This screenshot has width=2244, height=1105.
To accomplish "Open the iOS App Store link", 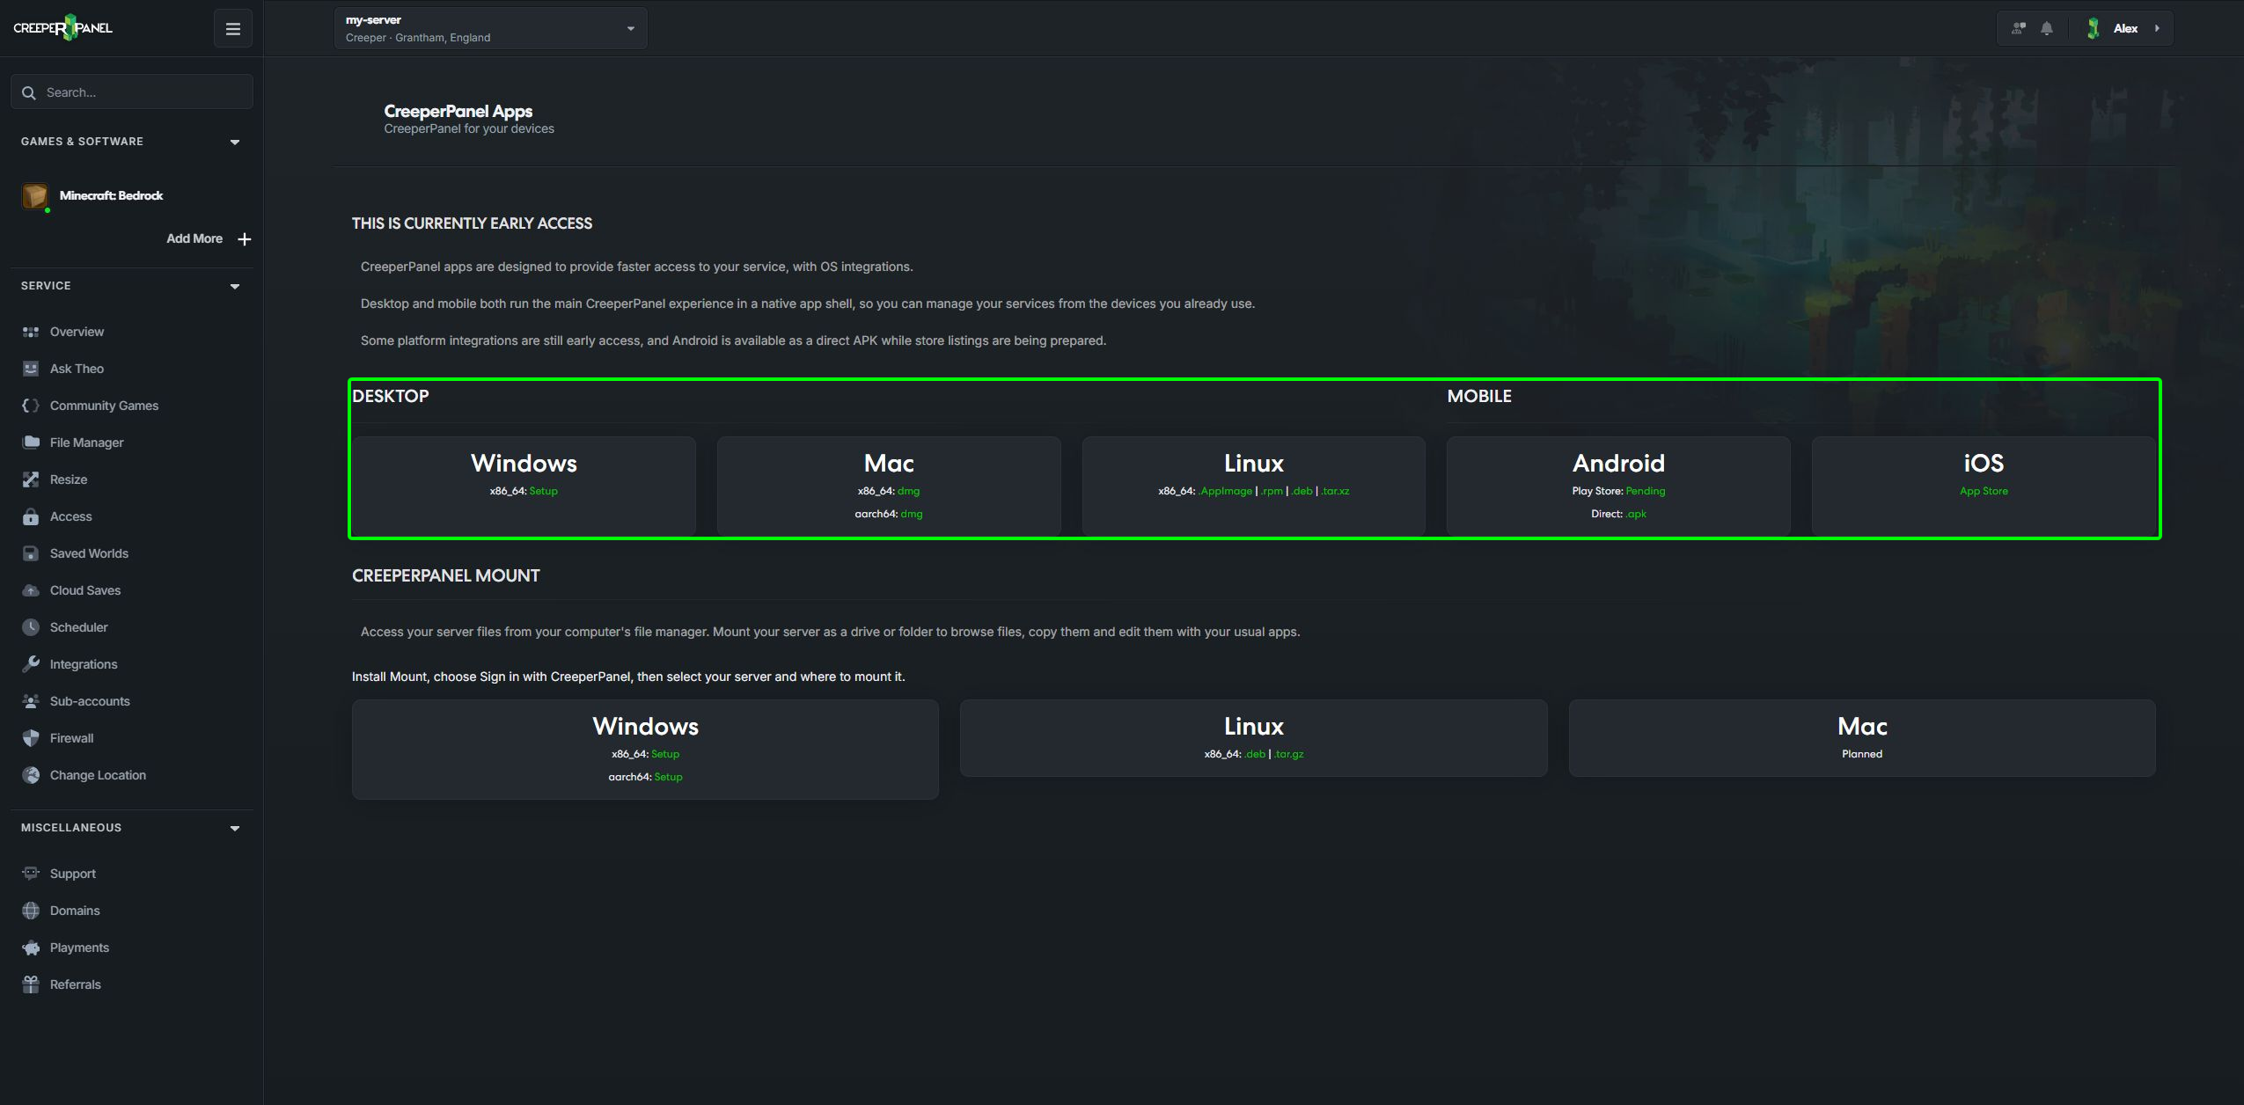I will pyautogui.click(x=1984, y=491).
